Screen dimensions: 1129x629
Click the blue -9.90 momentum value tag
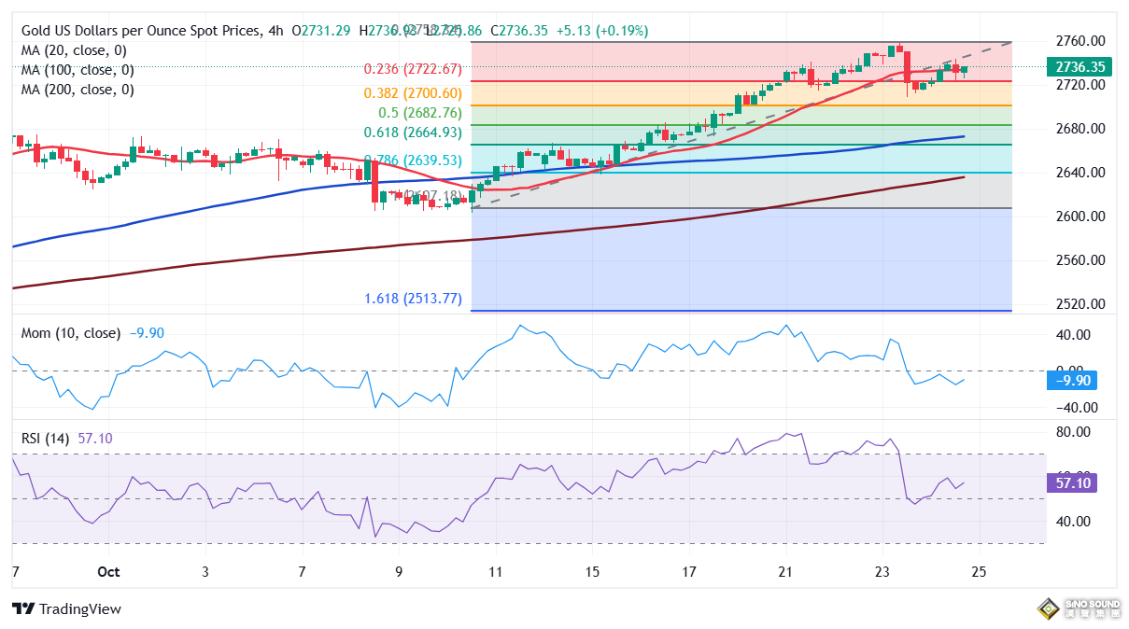coord(1071,380)
